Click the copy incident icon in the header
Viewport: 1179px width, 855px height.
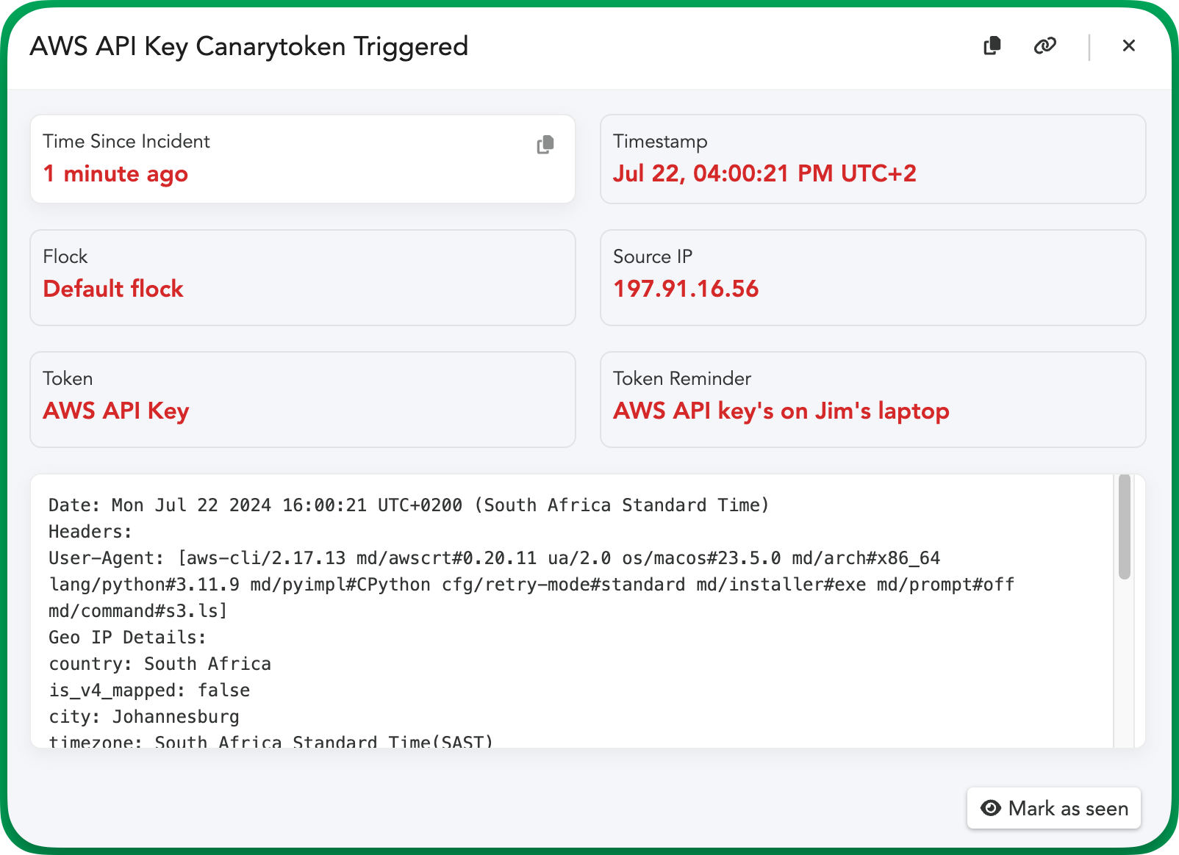992,46
